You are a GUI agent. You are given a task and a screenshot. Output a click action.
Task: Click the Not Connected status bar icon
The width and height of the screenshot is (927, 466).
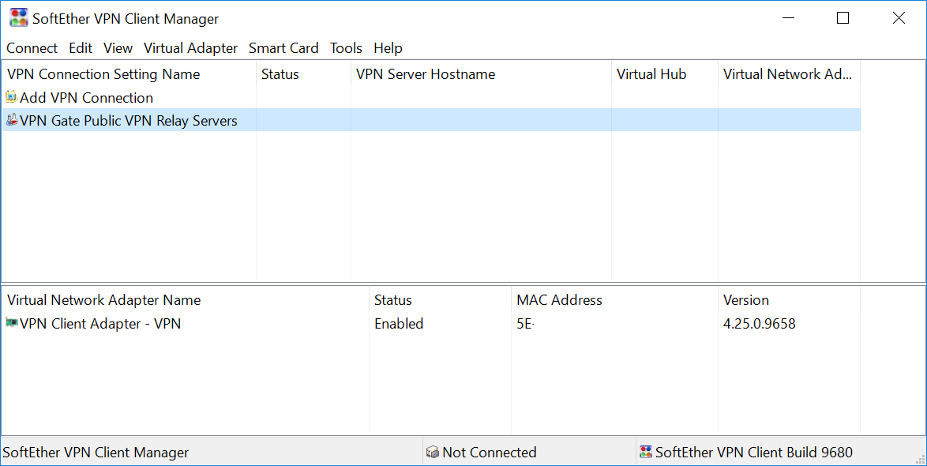coord(432,453)
